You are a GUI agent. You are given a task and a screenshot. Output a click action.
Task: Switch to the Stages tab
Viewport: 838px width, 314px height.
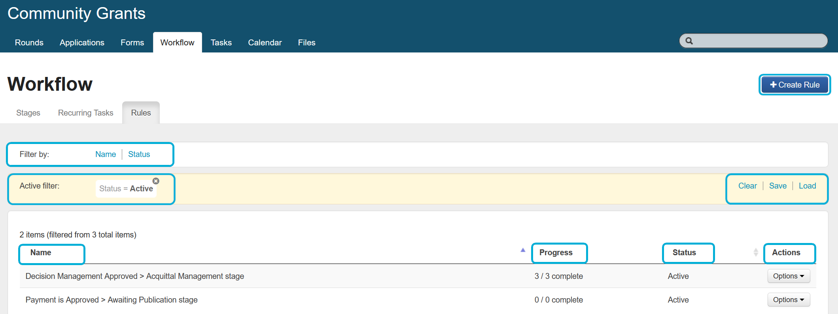click(28, 113)
